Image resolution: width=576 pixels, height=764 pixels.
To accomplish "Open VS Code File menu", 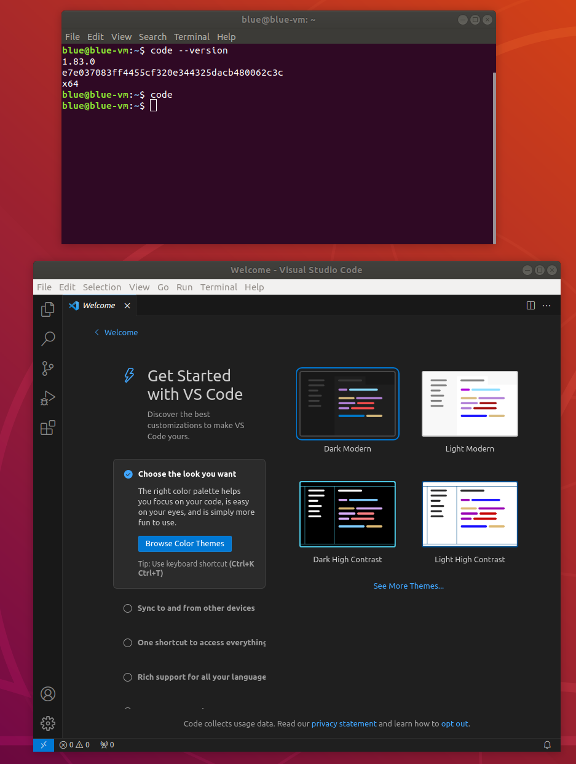I will coord(44,287).
